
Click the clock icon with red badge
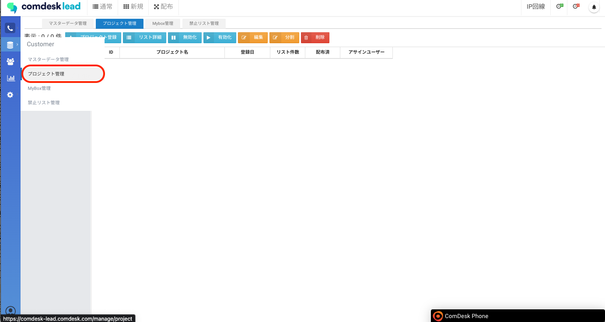point(576,7)
